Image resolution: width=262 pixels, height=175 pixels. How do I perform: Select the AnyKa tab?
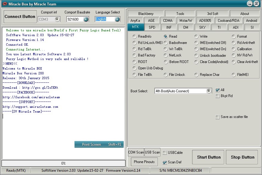(135, 20)
